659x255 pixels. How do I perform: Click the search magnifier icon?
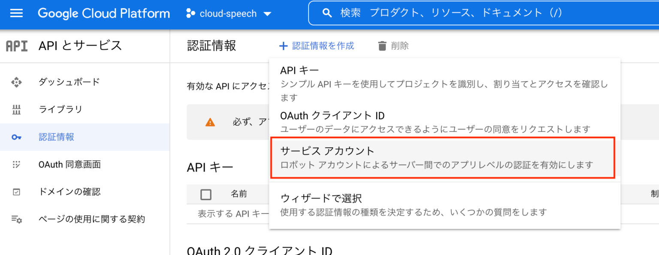[x=327, y=13]
